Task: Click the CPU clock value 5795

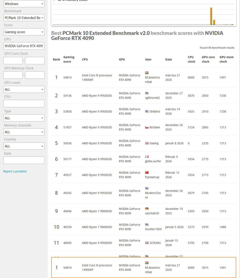Action: point(191,243)
